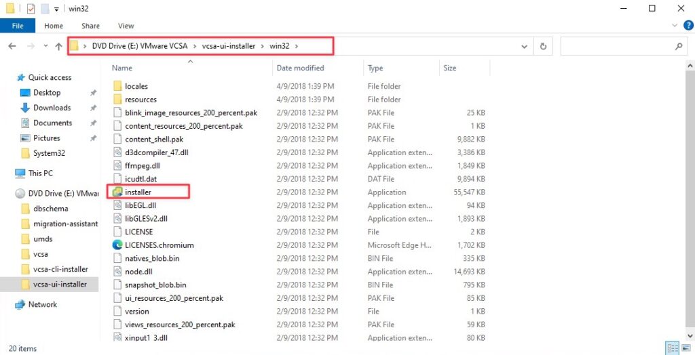Viewport: 695px width, 355px height.
Task: Open Pictures in Quick access
Action: coord(47,138)
